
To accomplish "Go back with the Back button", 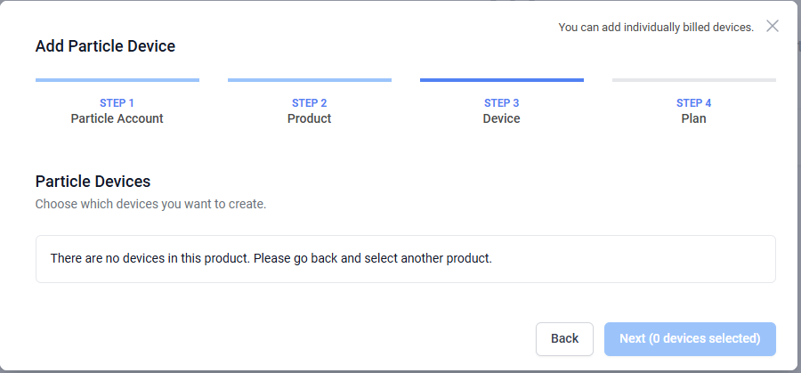I will click(564, 339).
